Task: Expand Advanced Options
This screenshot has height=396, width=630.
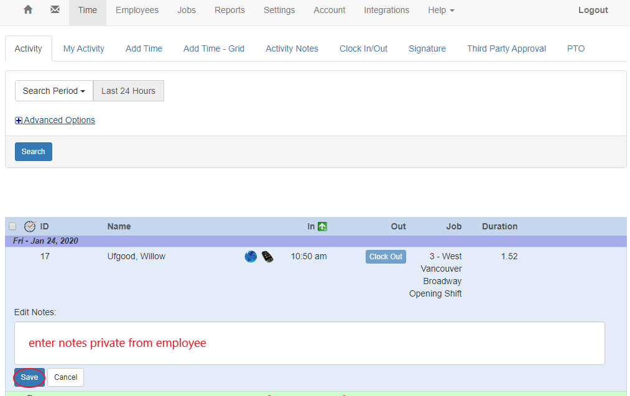Action: pyautogui.click(x=55, y=120)
